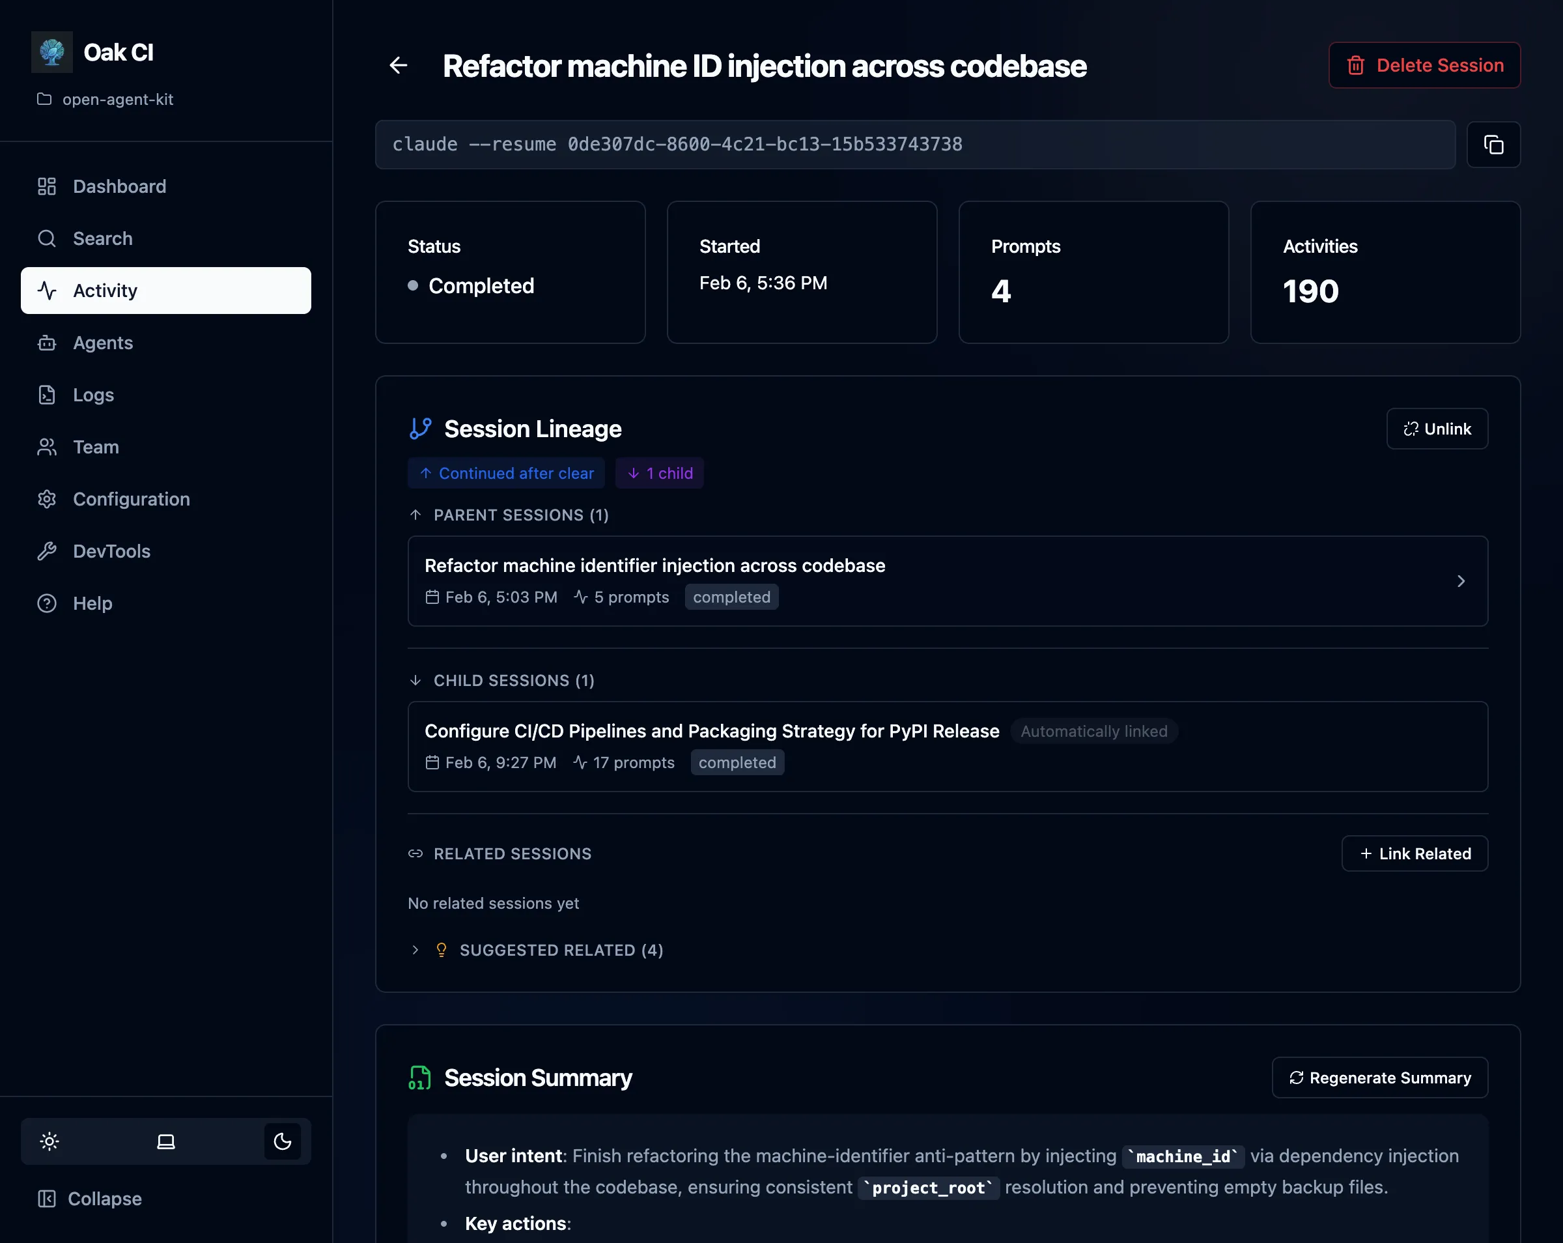The width and height of the screenshot is (1563, 1243).
Task: Open DevTools from the sidebar
Action: coord(113,551)
